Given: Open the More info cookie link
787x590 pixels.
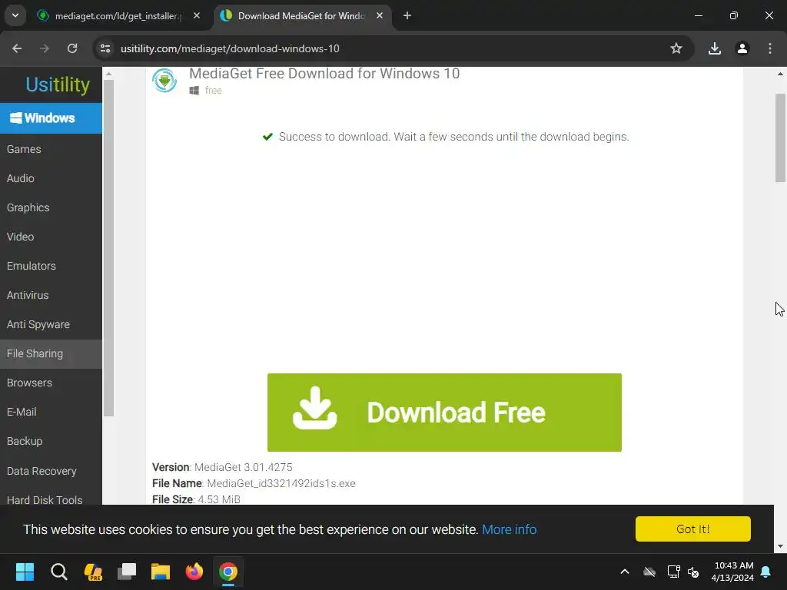Looking at the screenshot, I should point(509,529).
